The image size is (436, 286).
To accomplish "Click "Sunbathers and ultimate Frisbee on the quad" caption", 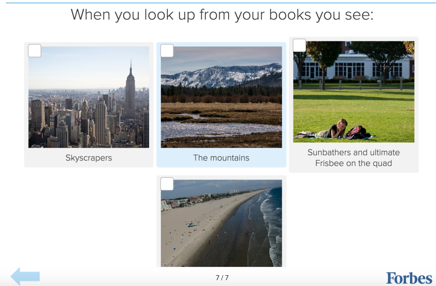I will (354, 157).
